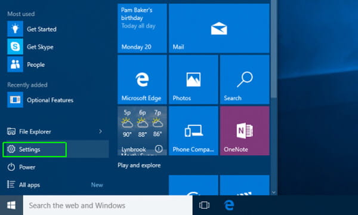Open the Photos tile
Viewport: 358px width, 215px height.
[x=193, y=80]
